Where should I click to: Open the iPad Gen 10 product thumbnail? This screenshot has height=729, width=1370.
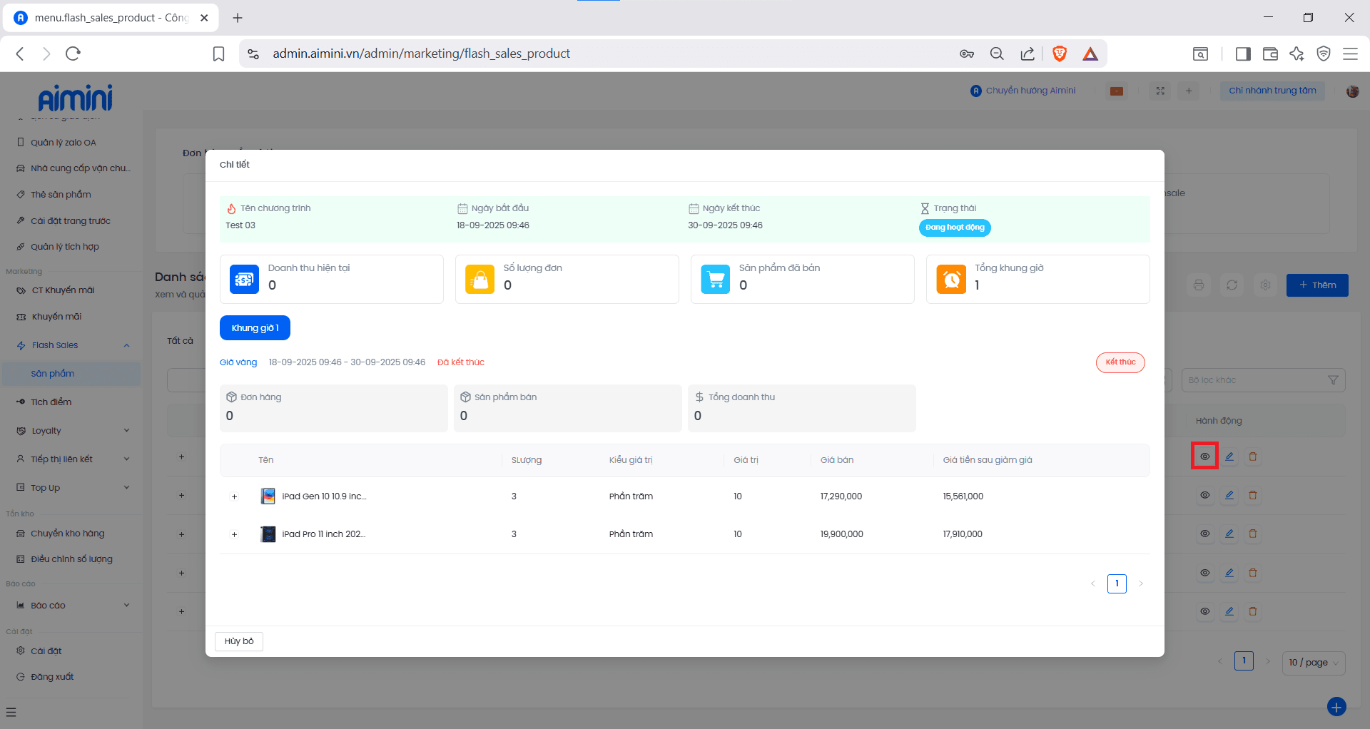click(x=268, y=496)
